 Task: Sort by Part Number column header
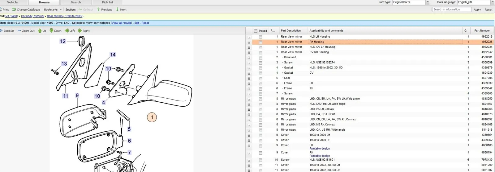pos(482,31)
